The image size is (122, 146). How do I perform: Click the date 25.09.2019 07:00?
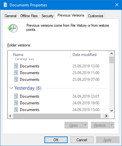pyautogui.click(x=86, y=80)
